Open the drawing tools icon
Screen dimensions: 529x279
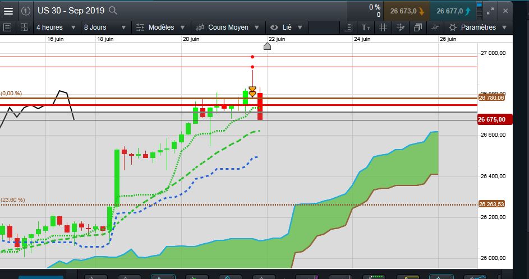click(x=401, y=27)
